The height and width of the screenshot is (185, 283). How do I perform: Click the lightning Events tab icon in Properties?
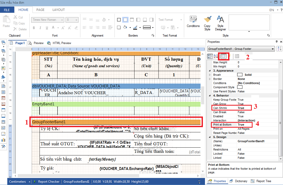click(x=230, y=56)
